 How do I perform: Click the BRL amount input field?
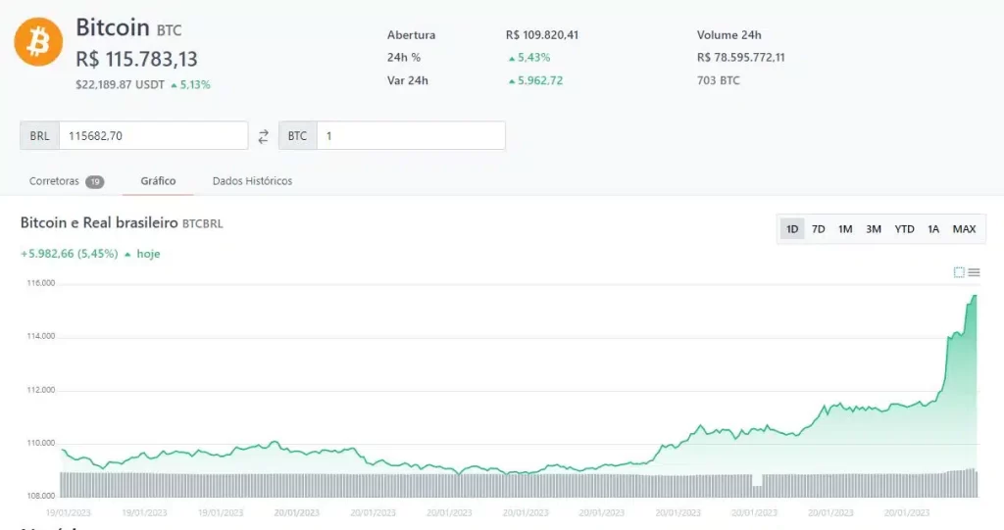click(154, 136)
